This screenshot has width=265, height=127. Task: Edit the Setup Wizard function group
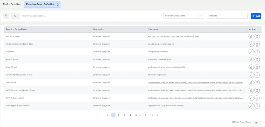tap(251, 67)
